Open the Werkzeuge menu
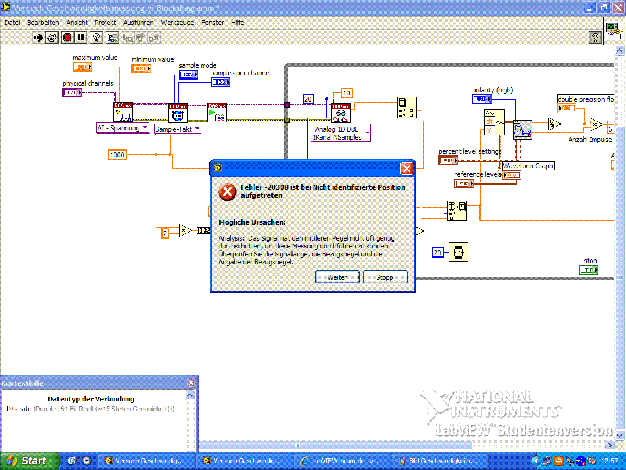Viewport: 626px width, 470px height. pyautogui.click(x=177, y=23)
